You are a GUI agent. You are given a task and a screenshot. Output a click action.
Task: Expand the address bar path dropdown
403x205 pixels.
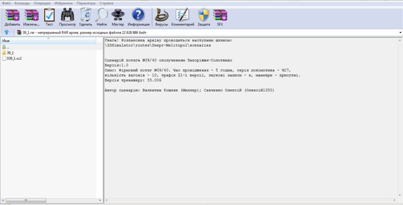(400, 33)
